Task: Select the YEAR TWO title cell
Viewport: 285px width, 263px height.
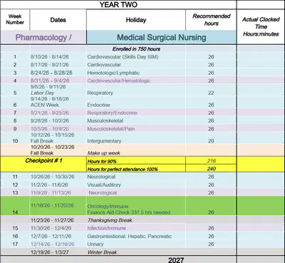Action: [118, 4]
